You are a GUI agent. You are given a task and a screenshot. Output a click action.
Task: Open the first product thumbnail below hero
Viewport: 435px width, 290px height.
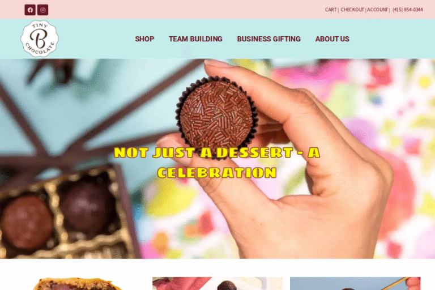tap(78, 284)
